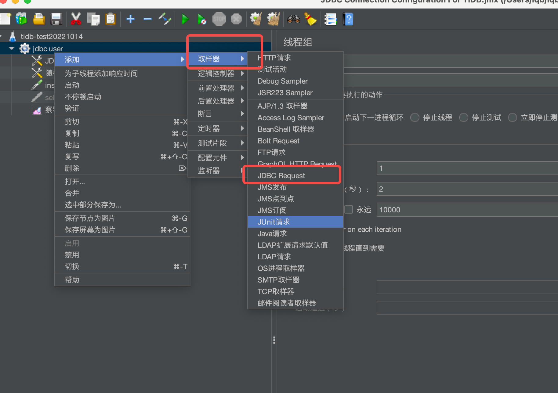558x393 pixels.
Task: Collapse the jdbc user tree node
Action: (x=12, y=49)
